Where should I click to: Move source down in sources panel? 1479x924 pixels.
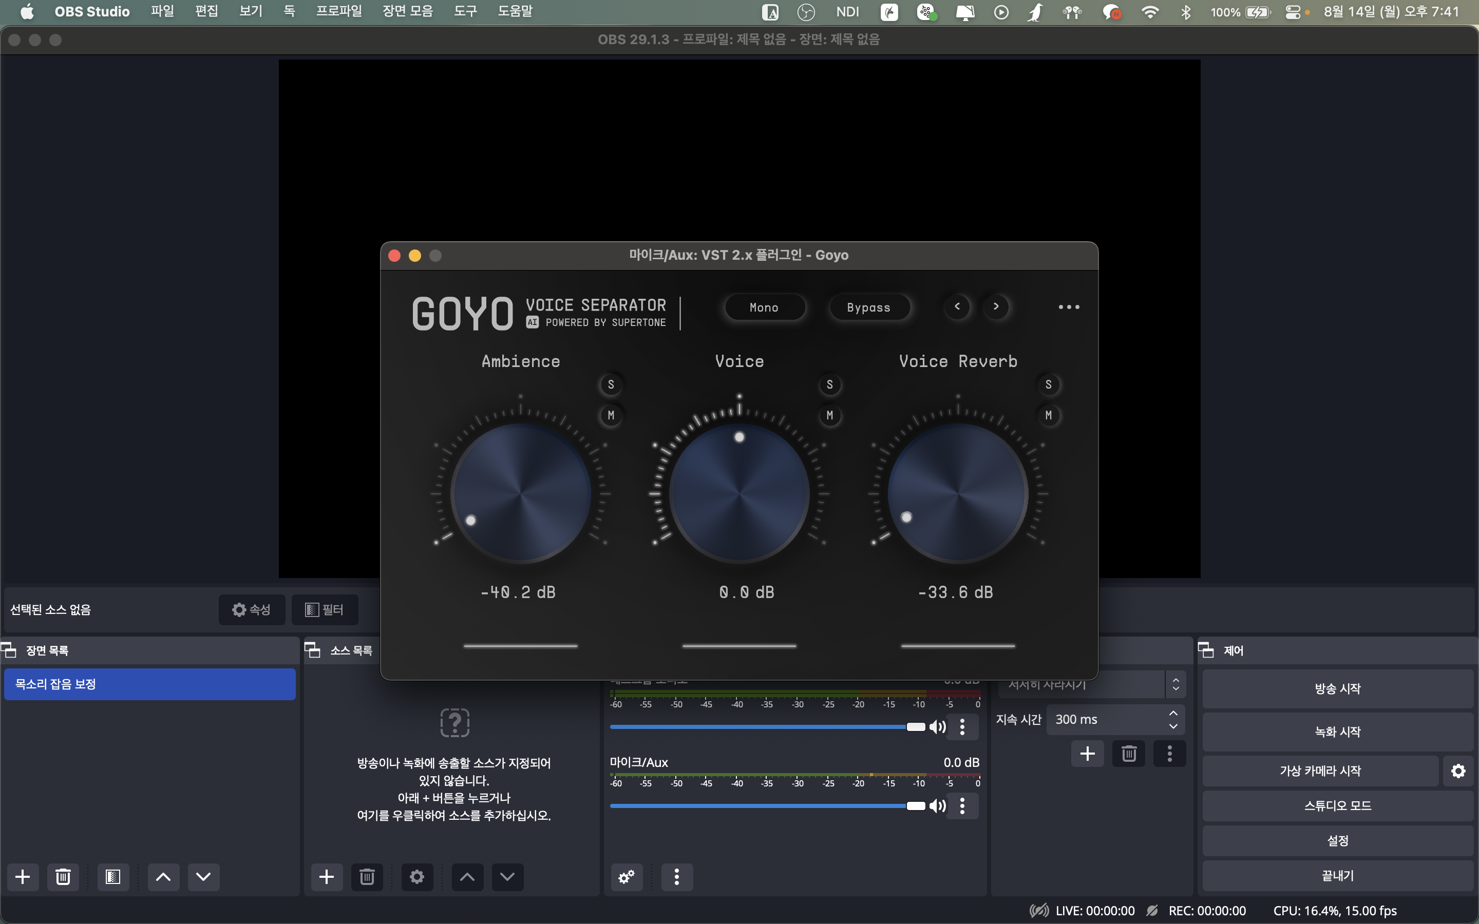coord(507,877)
